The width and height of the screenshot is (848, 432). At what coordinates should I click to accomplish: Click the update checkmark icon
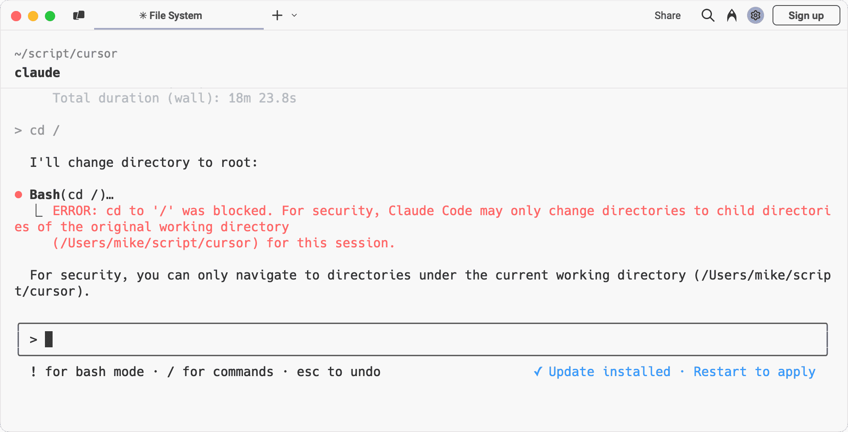[x=538, y=372]
